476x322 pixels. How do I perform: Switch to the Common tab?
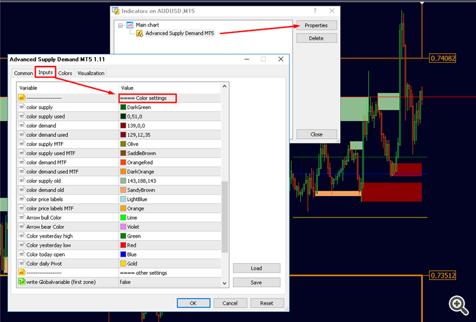click(23, 74)
